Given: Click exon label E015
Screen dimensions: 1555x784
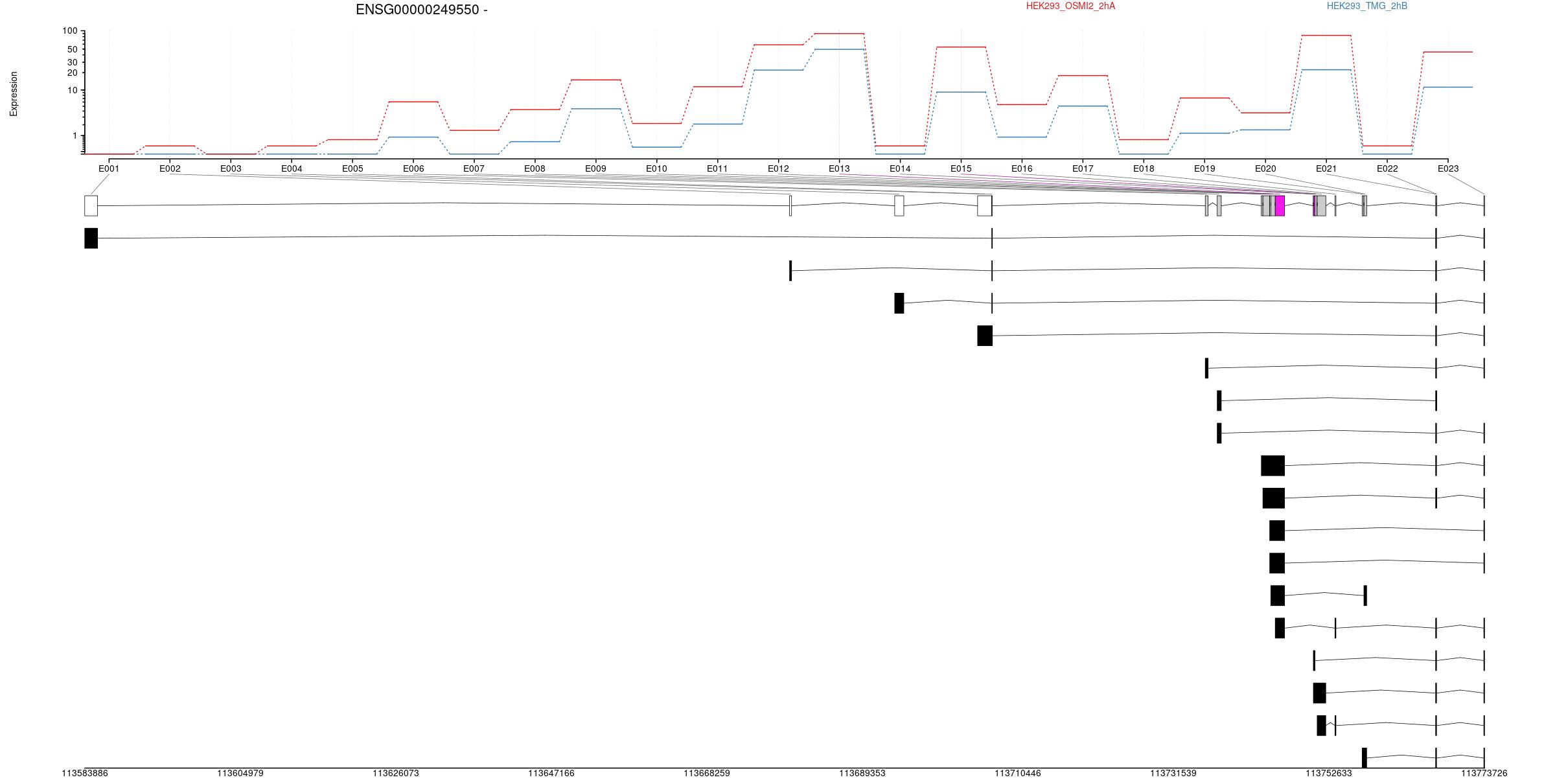Looking at the screenshot, I should [x=961, y=168].
